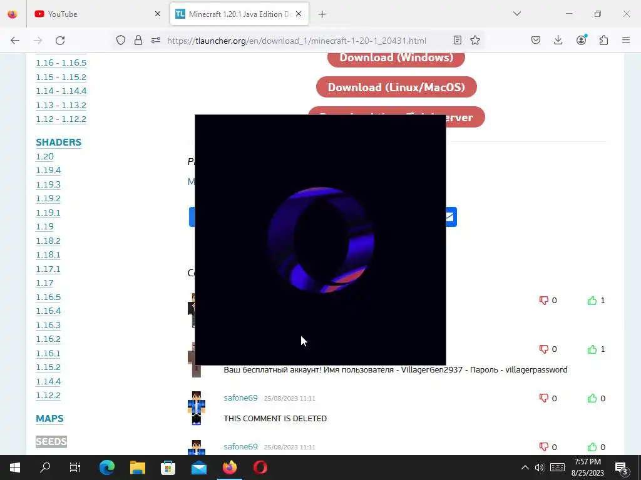Open the Firefox downloads panel icon
The width and height of the screenshot is (641, 480).
click(x=558, y=40)
